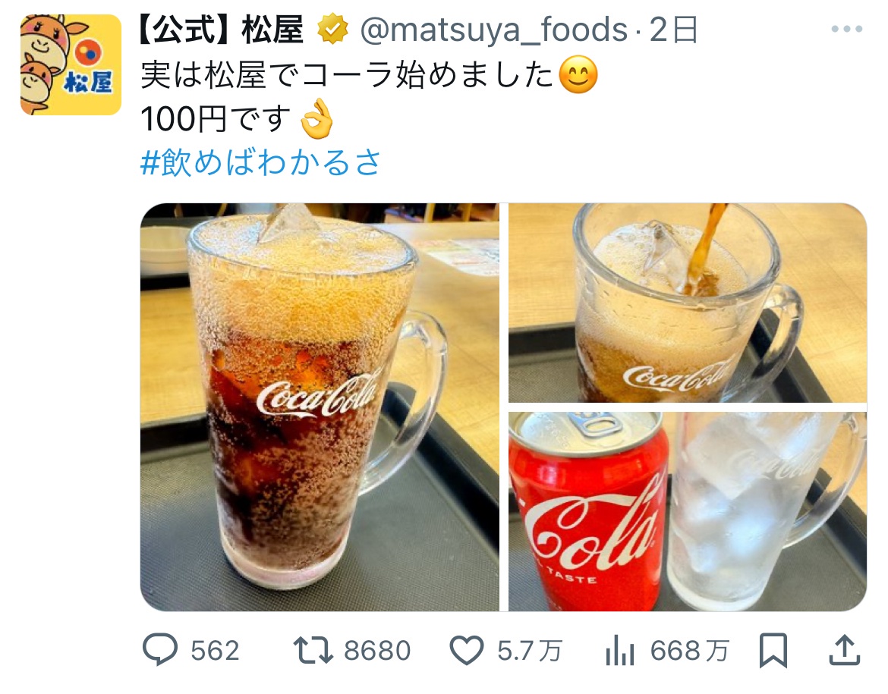Screen dimensions: 888x694
Task: Click the 562 reply count
Action: (215, 651)
